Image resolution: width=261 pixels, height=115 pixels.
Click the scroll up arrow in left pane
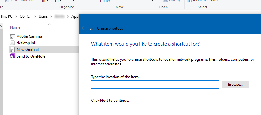(x=1, y=26)
